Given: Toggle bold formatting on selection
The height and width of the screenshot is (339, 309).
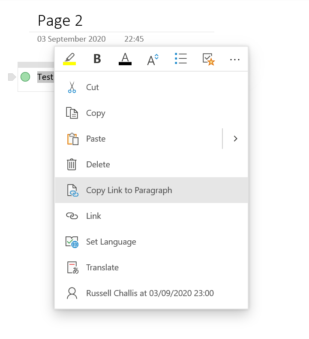Looking at the screenshot, I should tap(97, 59).
